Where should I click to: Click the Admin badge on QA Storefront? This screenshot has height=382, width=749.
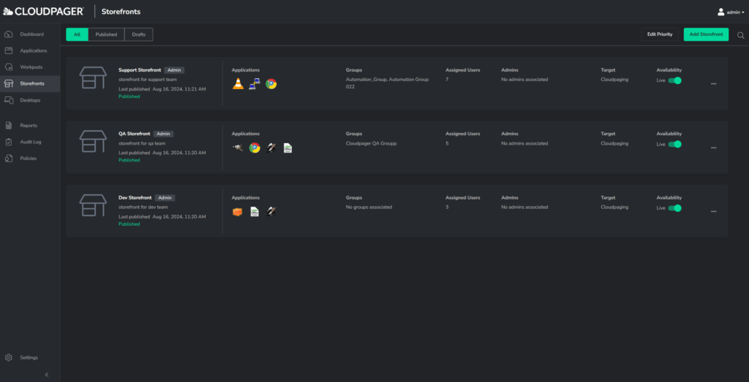click(x=163, y=134)
